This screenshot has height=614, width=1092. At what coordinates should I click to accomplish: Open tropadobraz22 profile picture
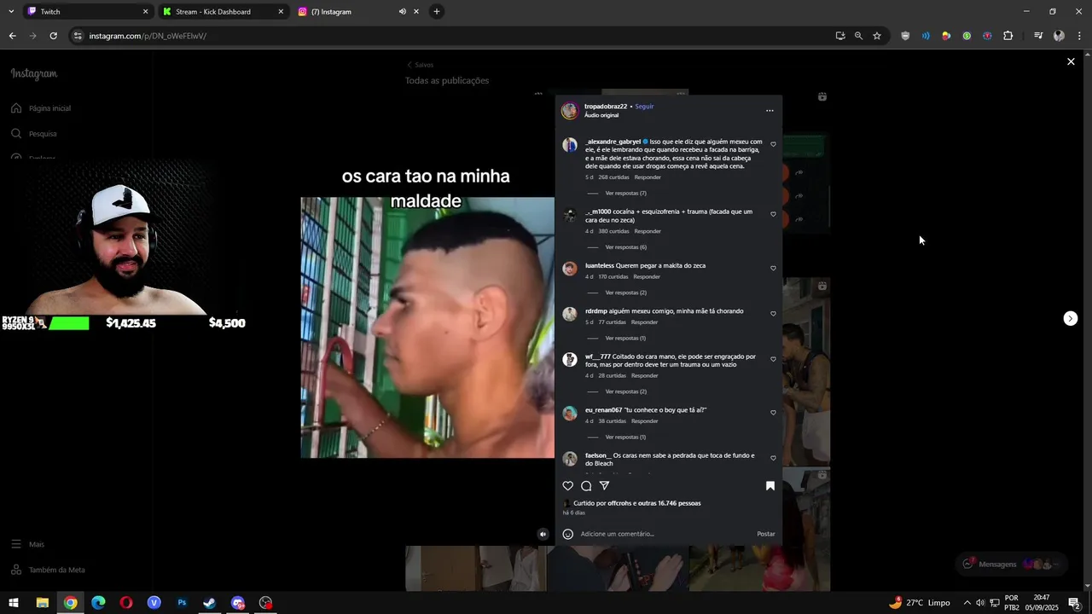pyautogui.click(x=569, y=111)
